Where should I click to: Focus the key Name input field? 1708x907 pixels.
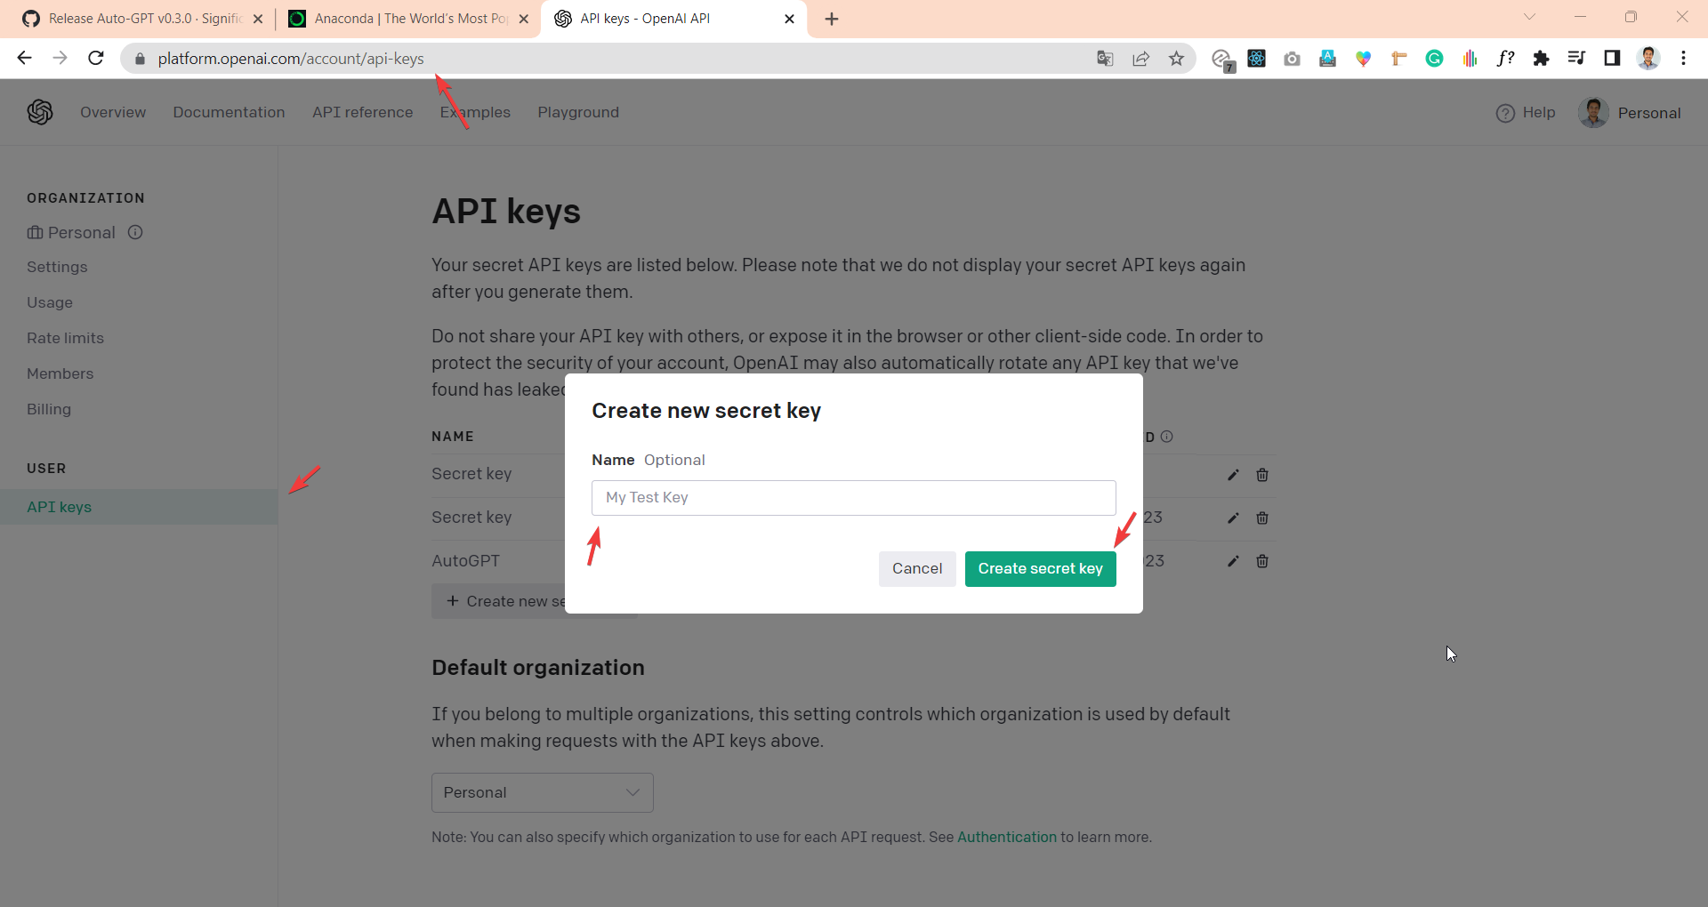(x=853, y=498)
